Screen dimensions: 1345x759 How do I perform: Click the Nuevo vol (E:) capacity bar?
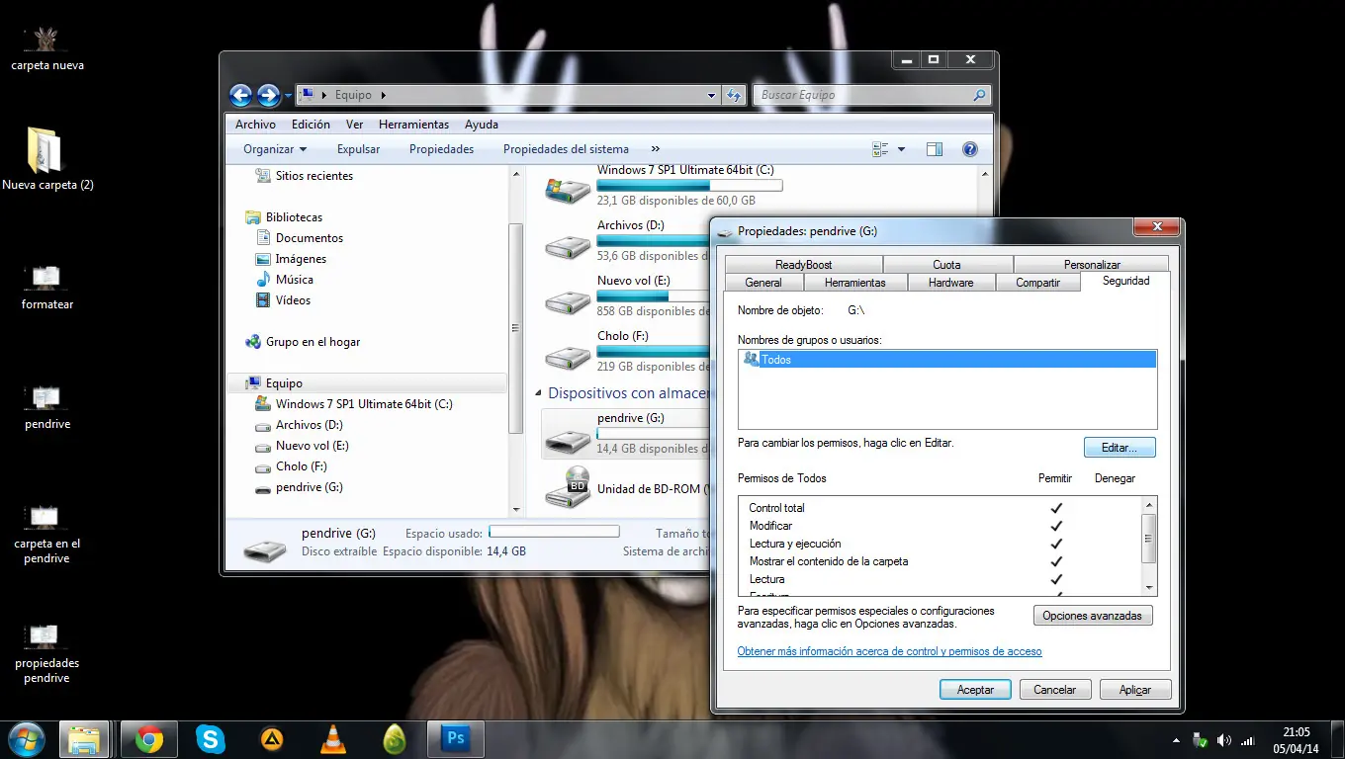653,295
